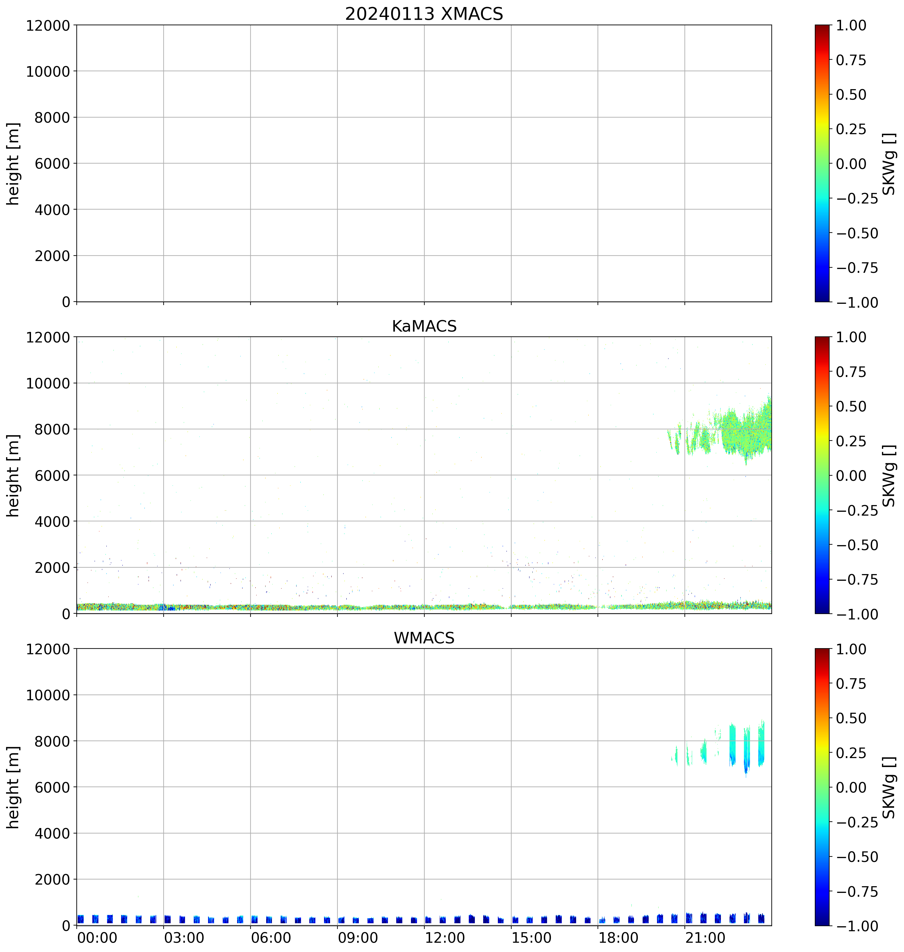This screenshot has width=904, height=952.
Task: Click the KaMACS panel's colorbar
Action: click(x=822, y=475)
